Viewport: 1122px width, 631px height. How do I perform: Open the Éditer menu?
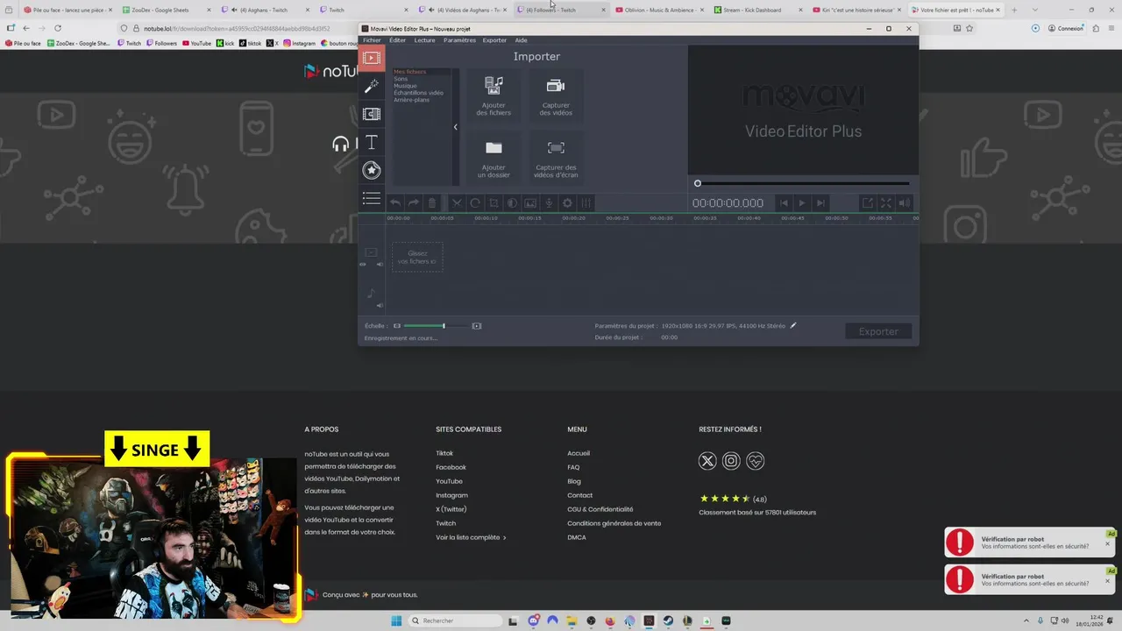(x=398, y=40)
